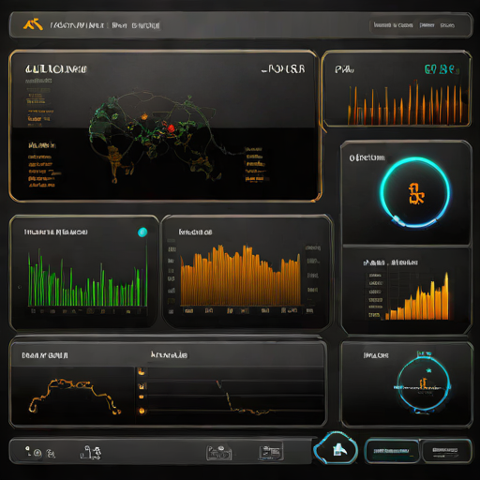Click the small rising orange chart in right panel
The height and width of the screenshot is (480, 480).
pyautogui.click(x=417, y=297)
